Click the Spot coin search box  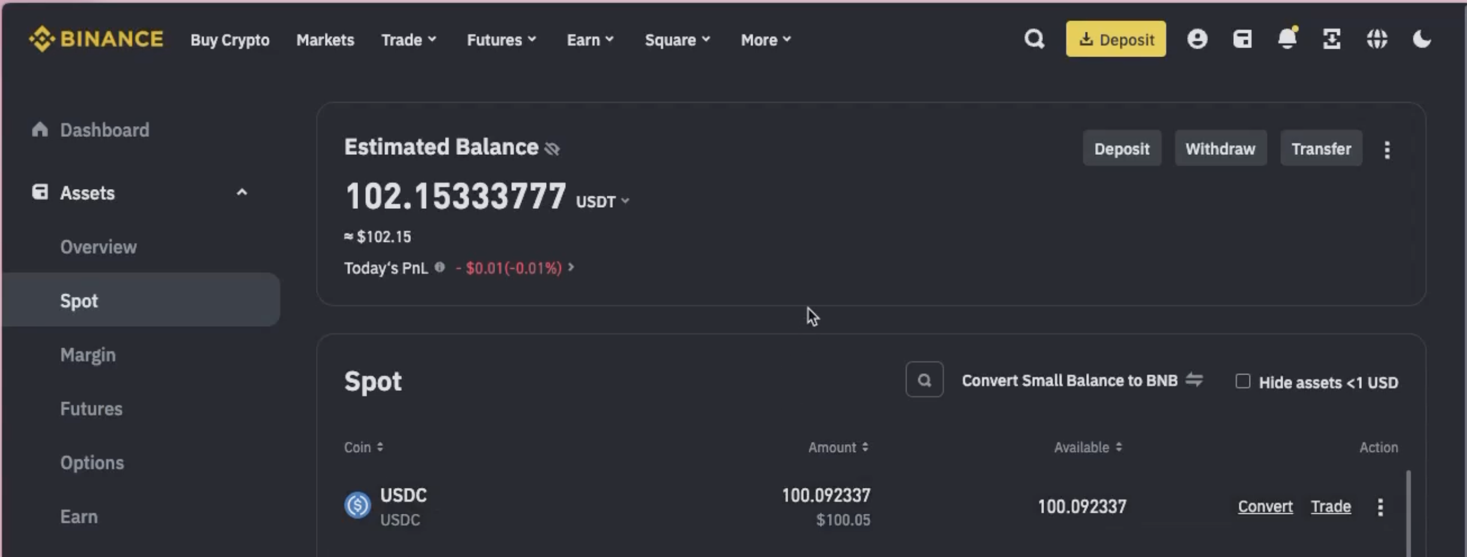pyautogui.click(x=924, y=380)
